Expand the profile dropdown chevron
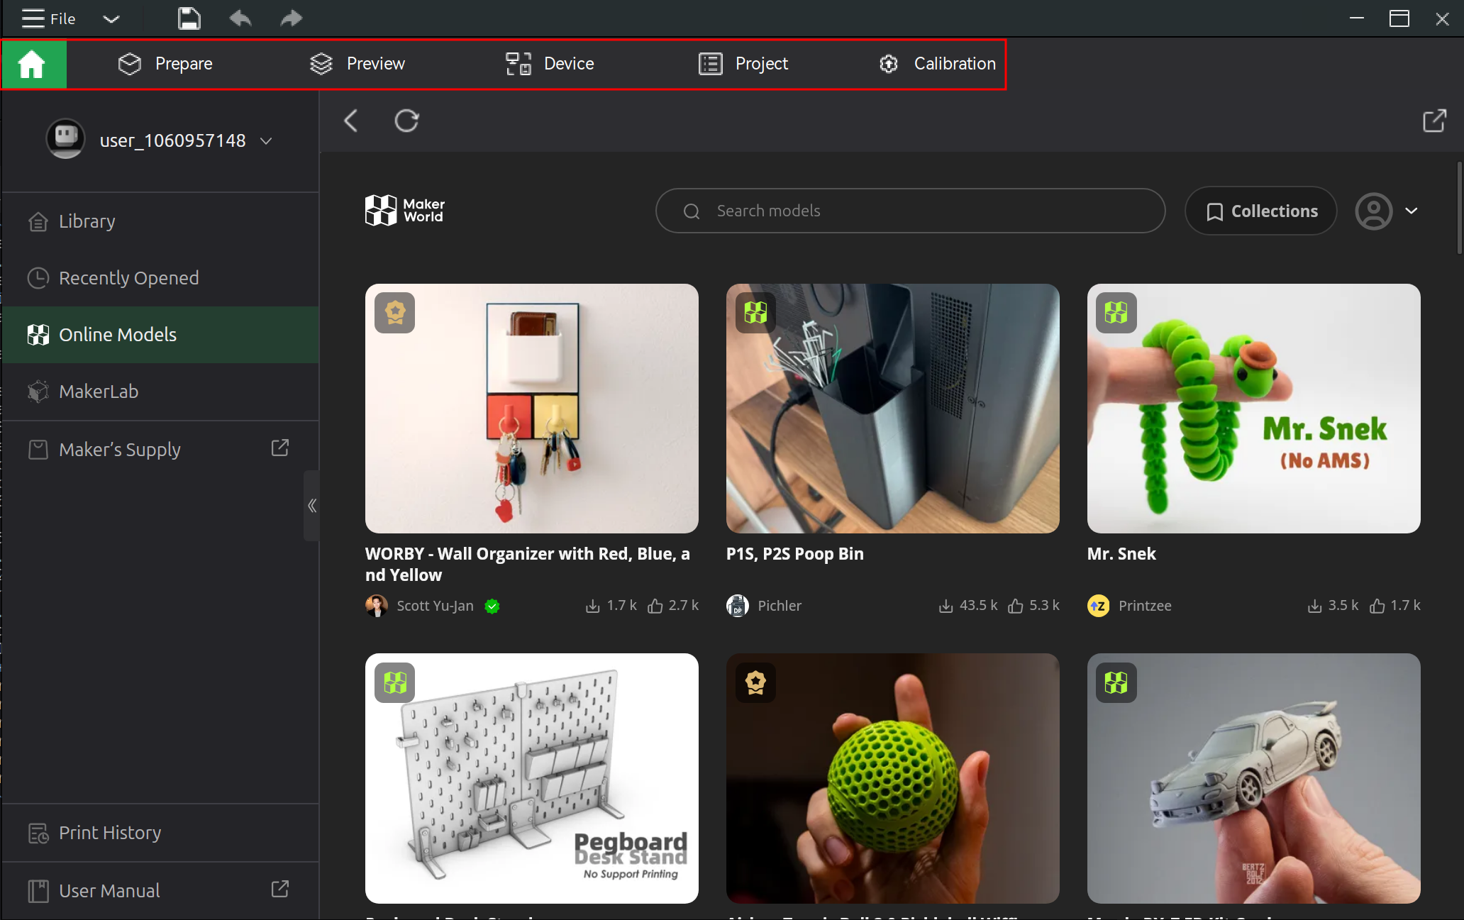This screenshot has height=920, width=1464. [1412, 211]
